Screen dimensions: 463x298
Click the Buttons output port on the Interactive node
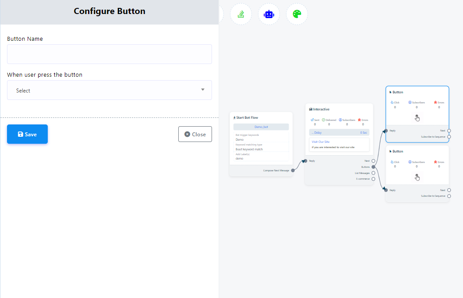pyautogui.click(x=373, y=167)
